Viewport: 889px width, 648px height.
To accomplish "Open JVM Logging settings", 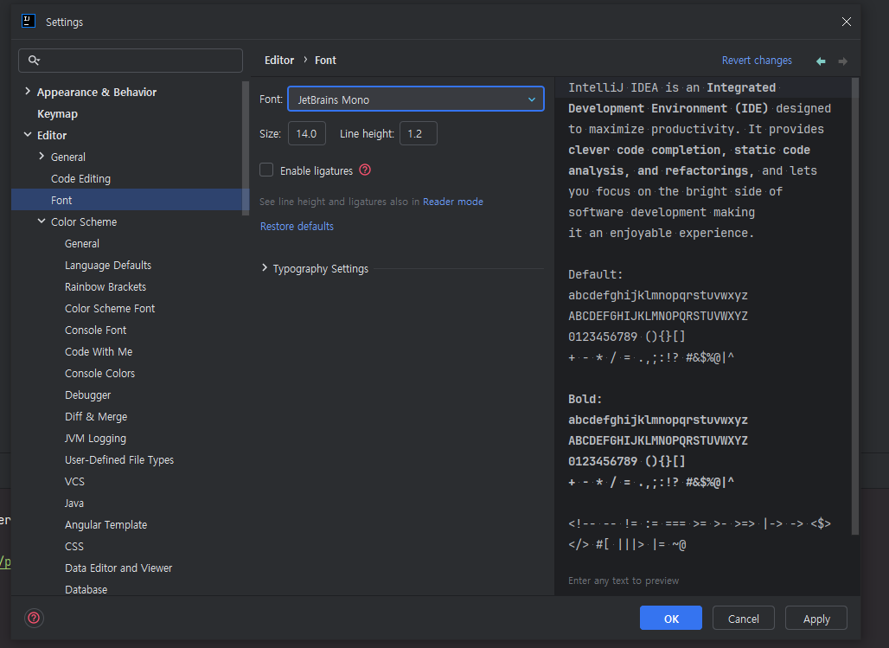I will [95, 438].
